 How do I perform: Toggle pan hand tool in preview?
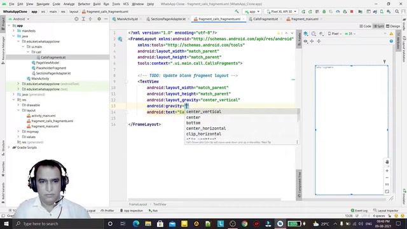(387, 162)
